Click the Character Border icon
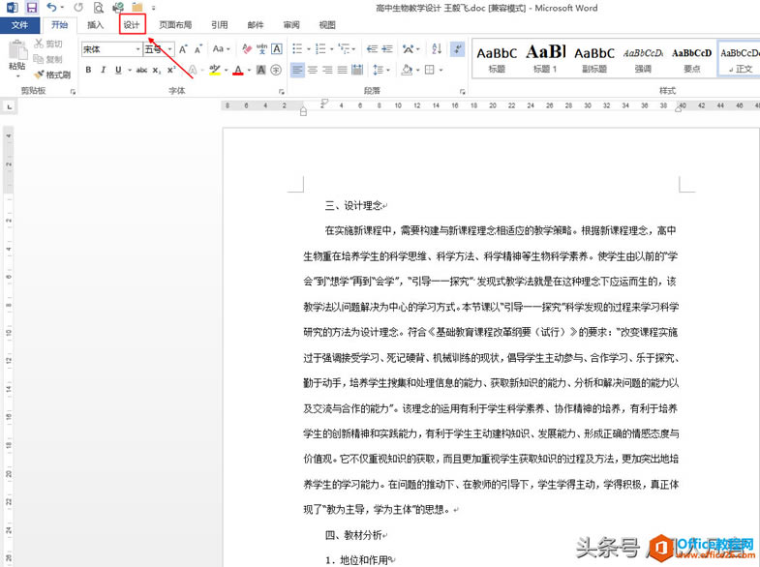The image size is (760, 567). 277,49
